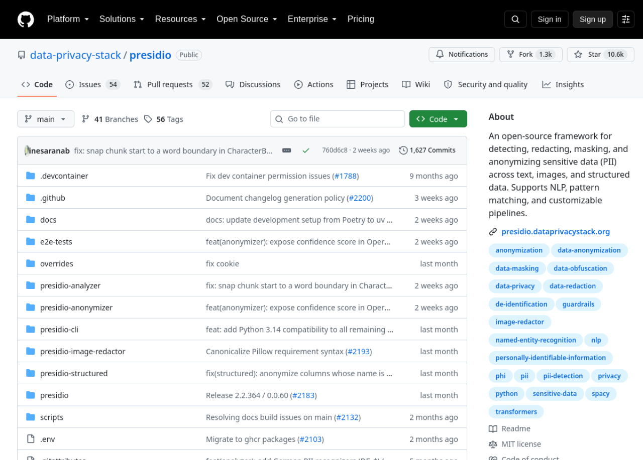Image resolution: width=643 pixels, height=460 pixels.
Task: Click the folder icon for scripts
Action: click(x=31, y=417)
